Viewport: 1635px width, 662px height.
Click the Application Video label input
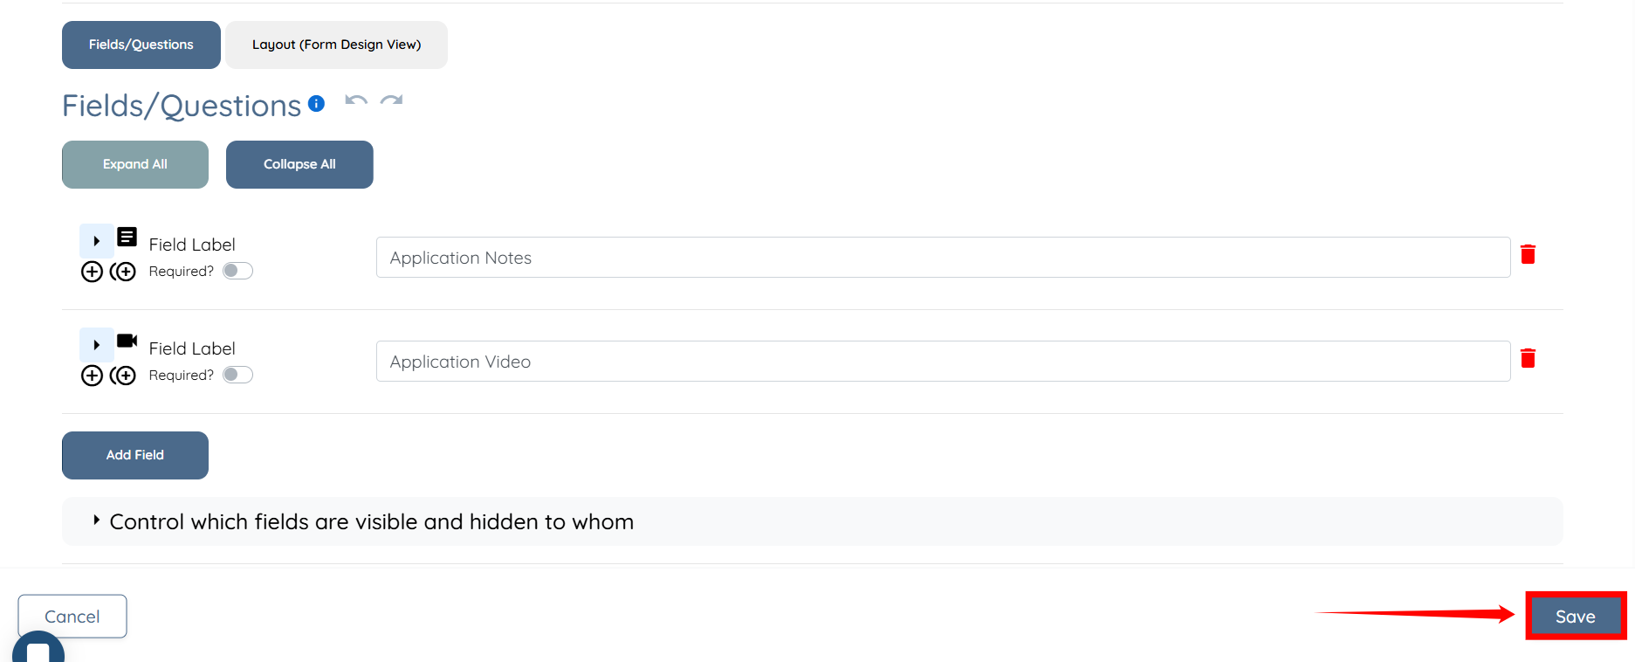[943, 362]
